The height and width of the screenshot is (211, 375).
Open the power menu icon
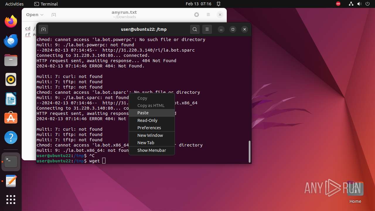(368, 4)
